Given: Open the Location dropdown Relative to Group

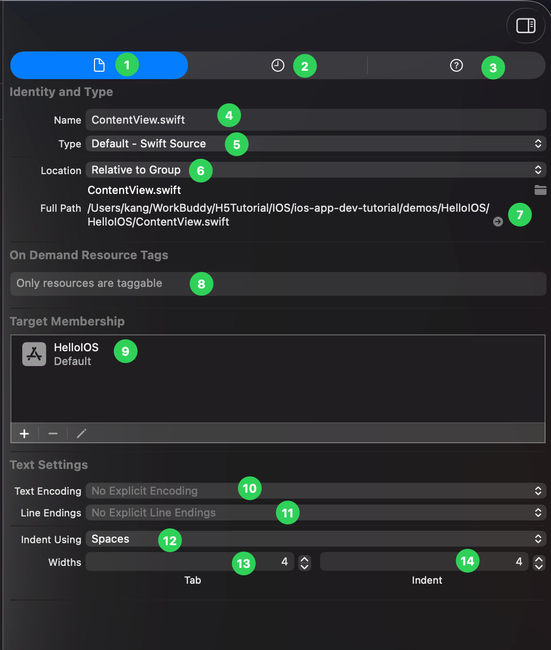Looking at the screenshot, I should 316,170.
